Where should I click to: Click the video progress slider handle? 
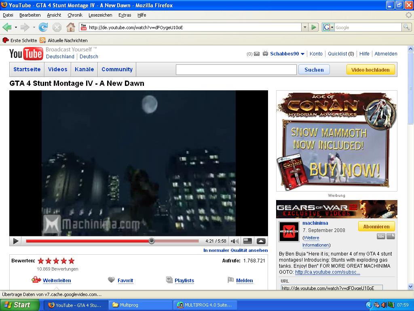pos(152,241)
